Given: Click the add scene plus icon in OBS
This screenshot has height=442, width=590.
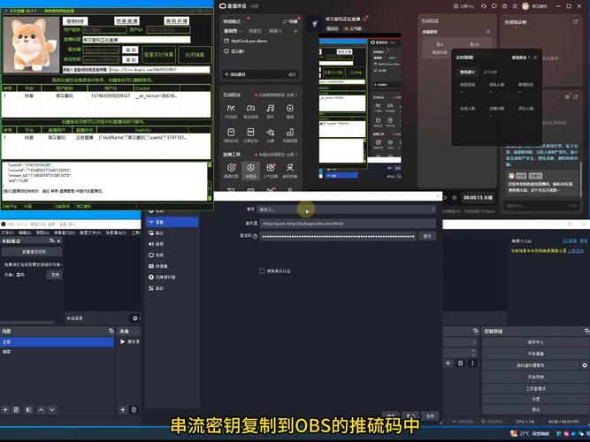Looking at the screenshot, I should [x=5, y=409].
